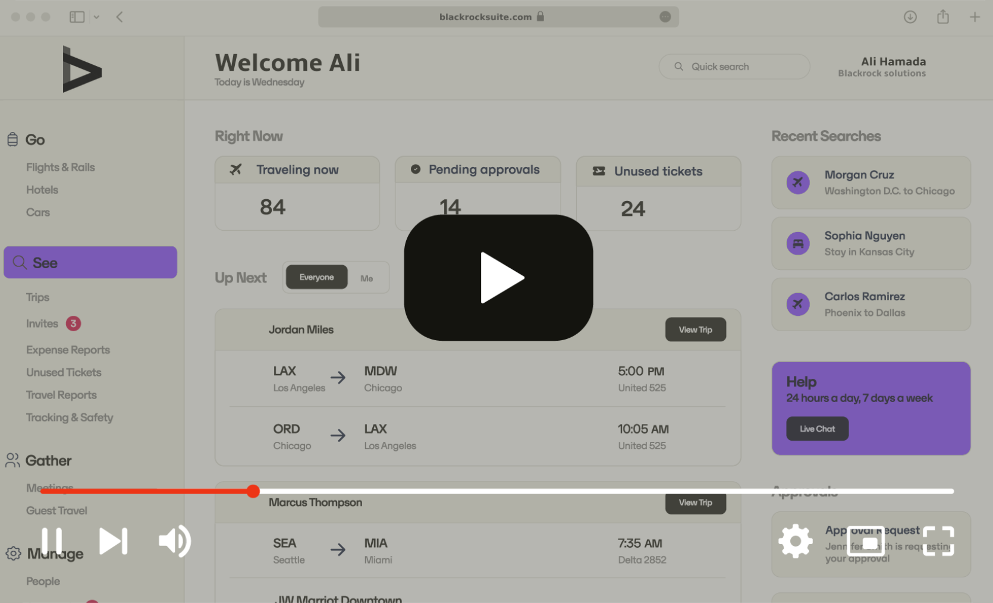Toggle the browser sidebar icon
993x603 pixels.
(77, 17)
